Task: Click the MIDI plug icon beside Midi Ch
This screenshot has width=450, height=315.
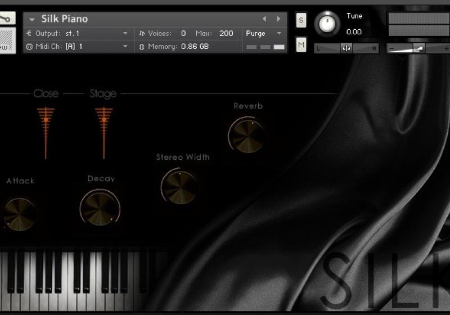Action: click(29, 47)
